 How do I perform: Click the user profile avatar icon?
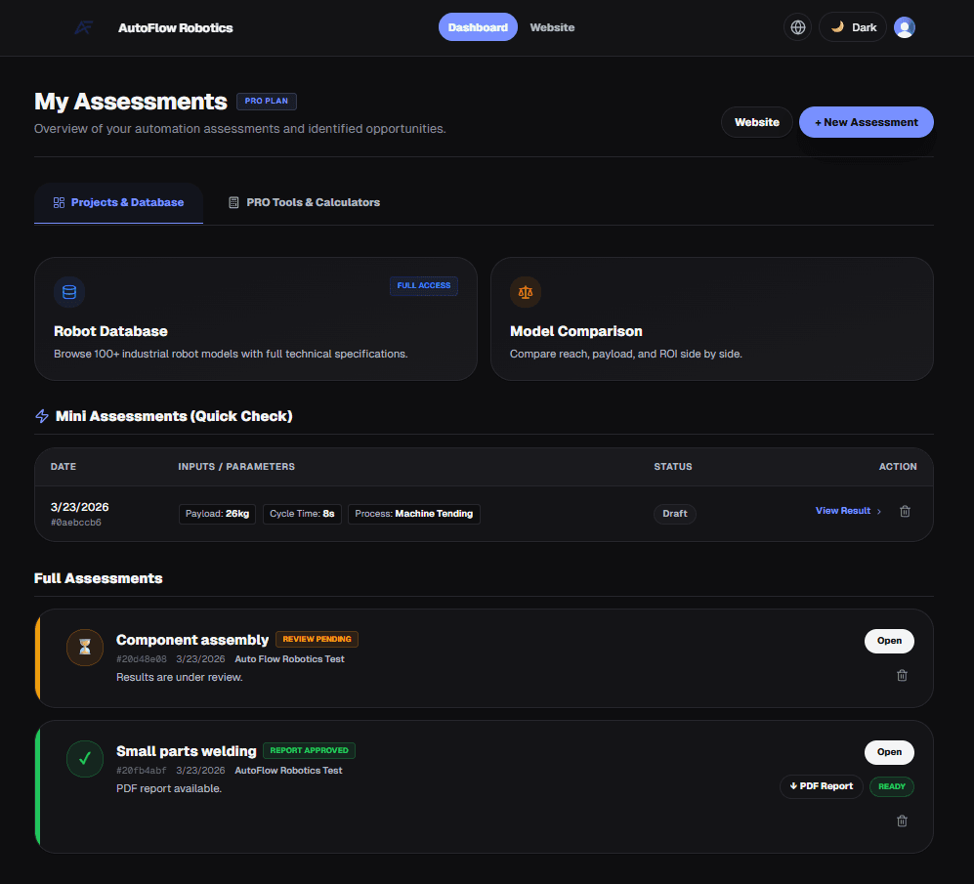[x=904, y=26]
